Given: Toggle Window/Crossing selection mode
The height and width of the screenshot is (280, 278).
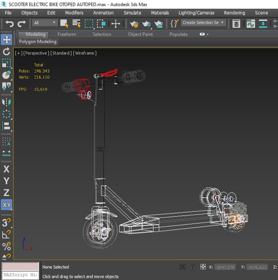Looking at the screenshot, I should pos(101,23).
